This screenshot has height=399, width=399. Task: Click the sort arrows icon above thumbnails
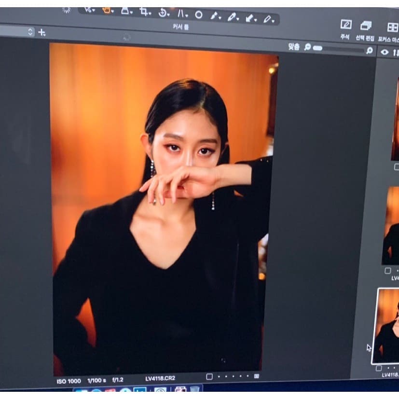(x=396, y=53)
